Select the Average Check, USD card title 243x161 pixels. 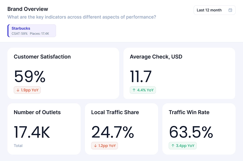coord(156,57)
